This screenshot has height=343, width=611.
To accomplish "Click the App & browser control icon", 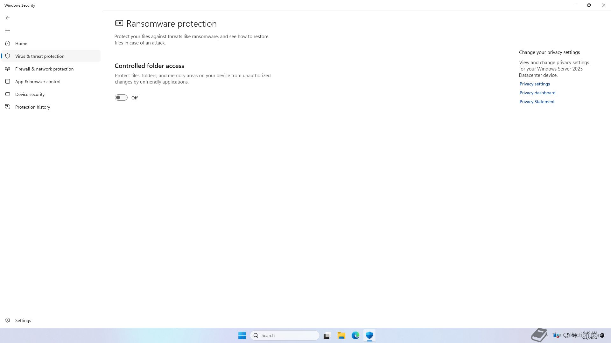I will point(8,81).
